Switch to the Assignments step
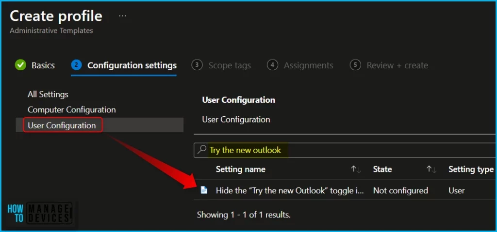This screenshot has width=497, height=232. tap(300, 65)
